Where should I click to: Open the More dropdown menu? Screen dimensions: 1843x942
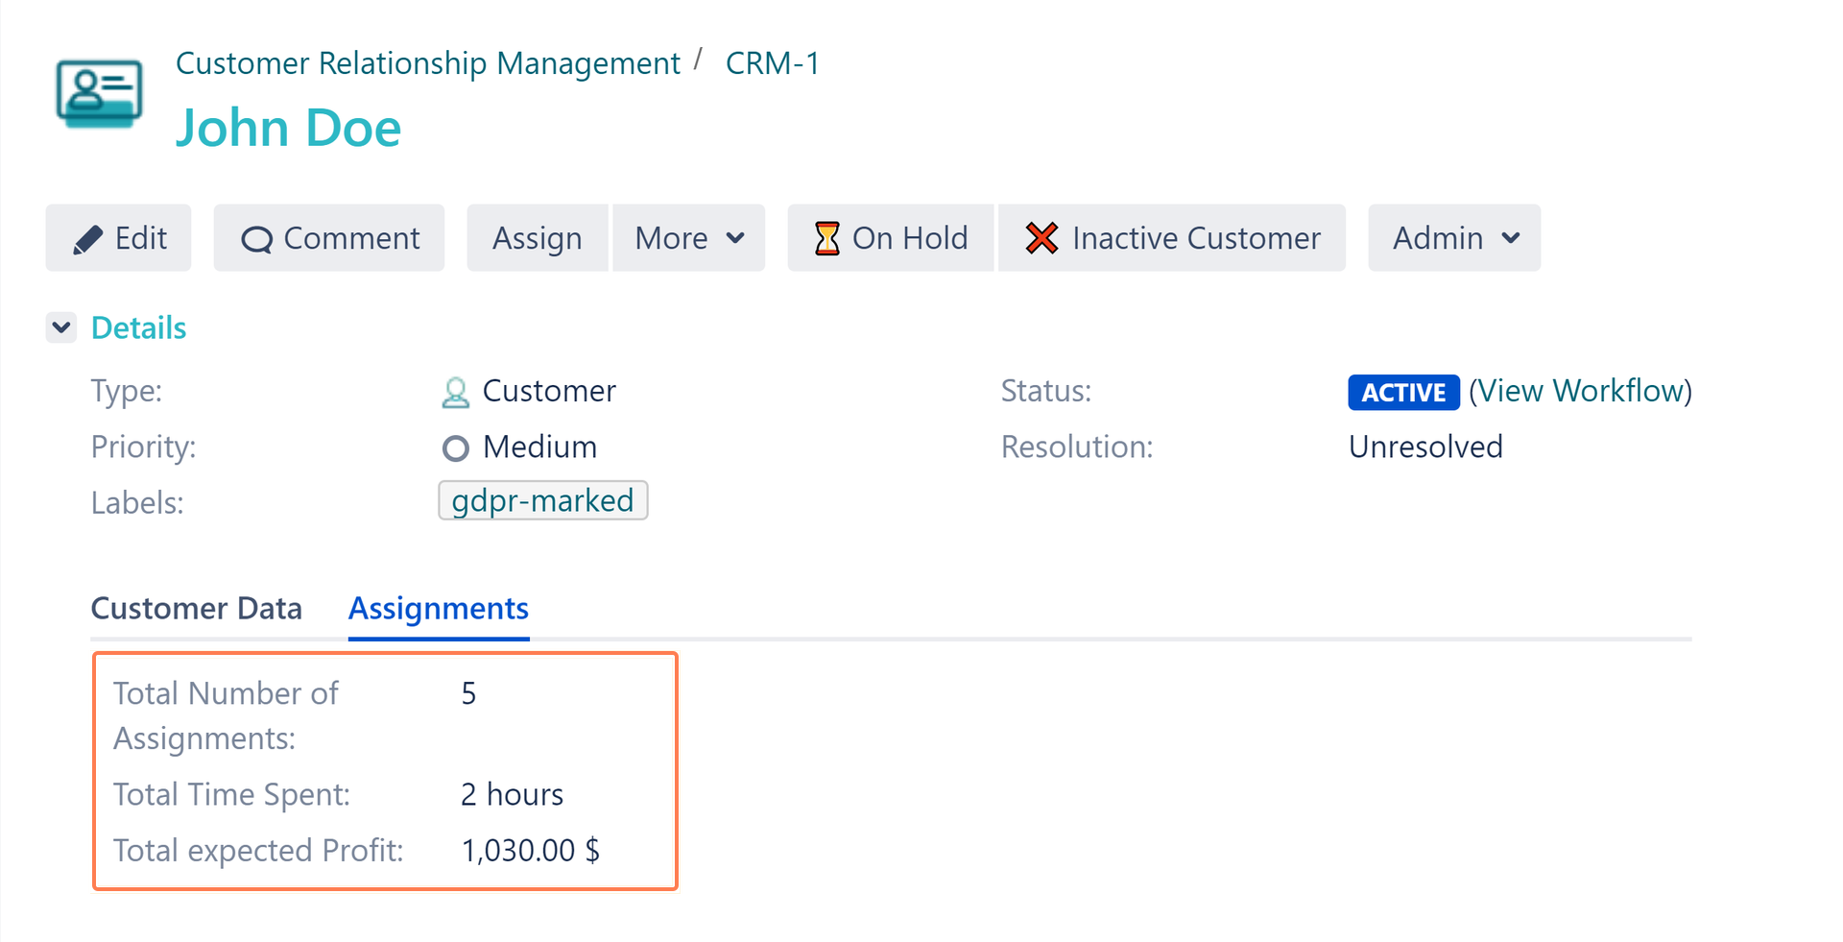coord(688,238)
